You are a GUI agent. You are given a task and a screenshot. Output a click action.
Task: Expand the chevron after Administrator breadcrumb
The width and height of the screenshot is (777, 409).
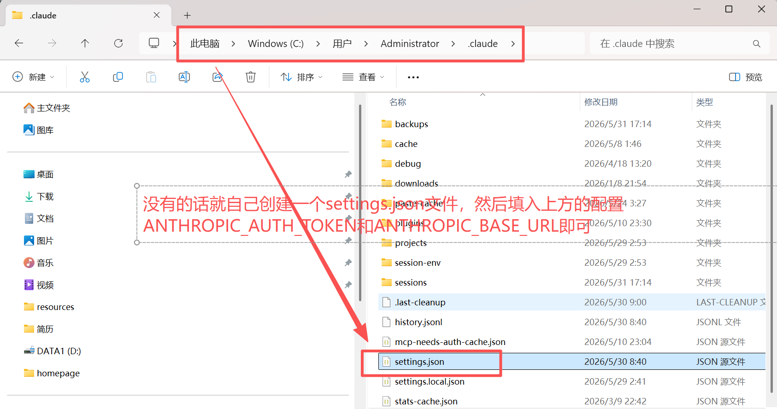point(453,44)
